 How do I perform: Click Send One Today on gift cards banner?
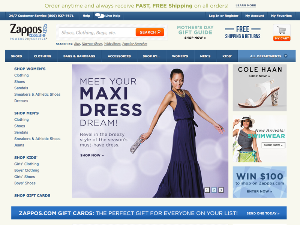[263, 213]
